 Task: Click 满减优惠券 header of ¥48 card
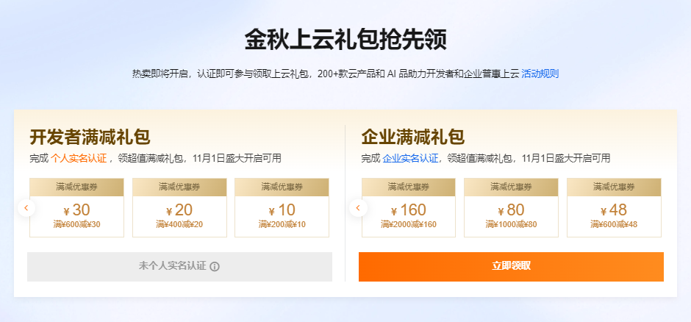[614, 187]
